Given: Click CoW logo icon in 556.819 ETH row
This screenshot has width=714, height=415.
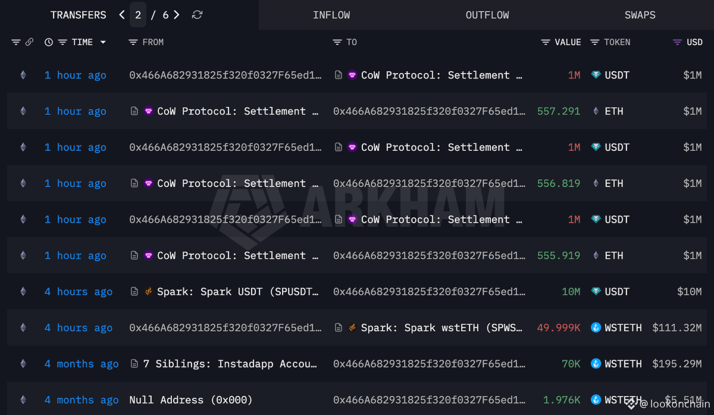Looking at the screenshot, I should tap(149, 183).
